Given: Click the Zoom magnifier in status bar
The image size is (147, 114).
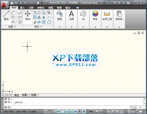Looking at the screenshot, I should coord(113,111).
